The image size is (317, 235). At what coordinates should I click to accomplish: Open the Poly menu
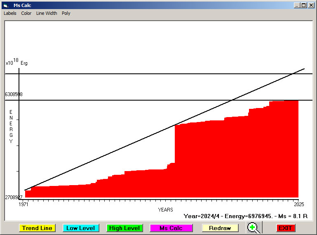point(66,13)
